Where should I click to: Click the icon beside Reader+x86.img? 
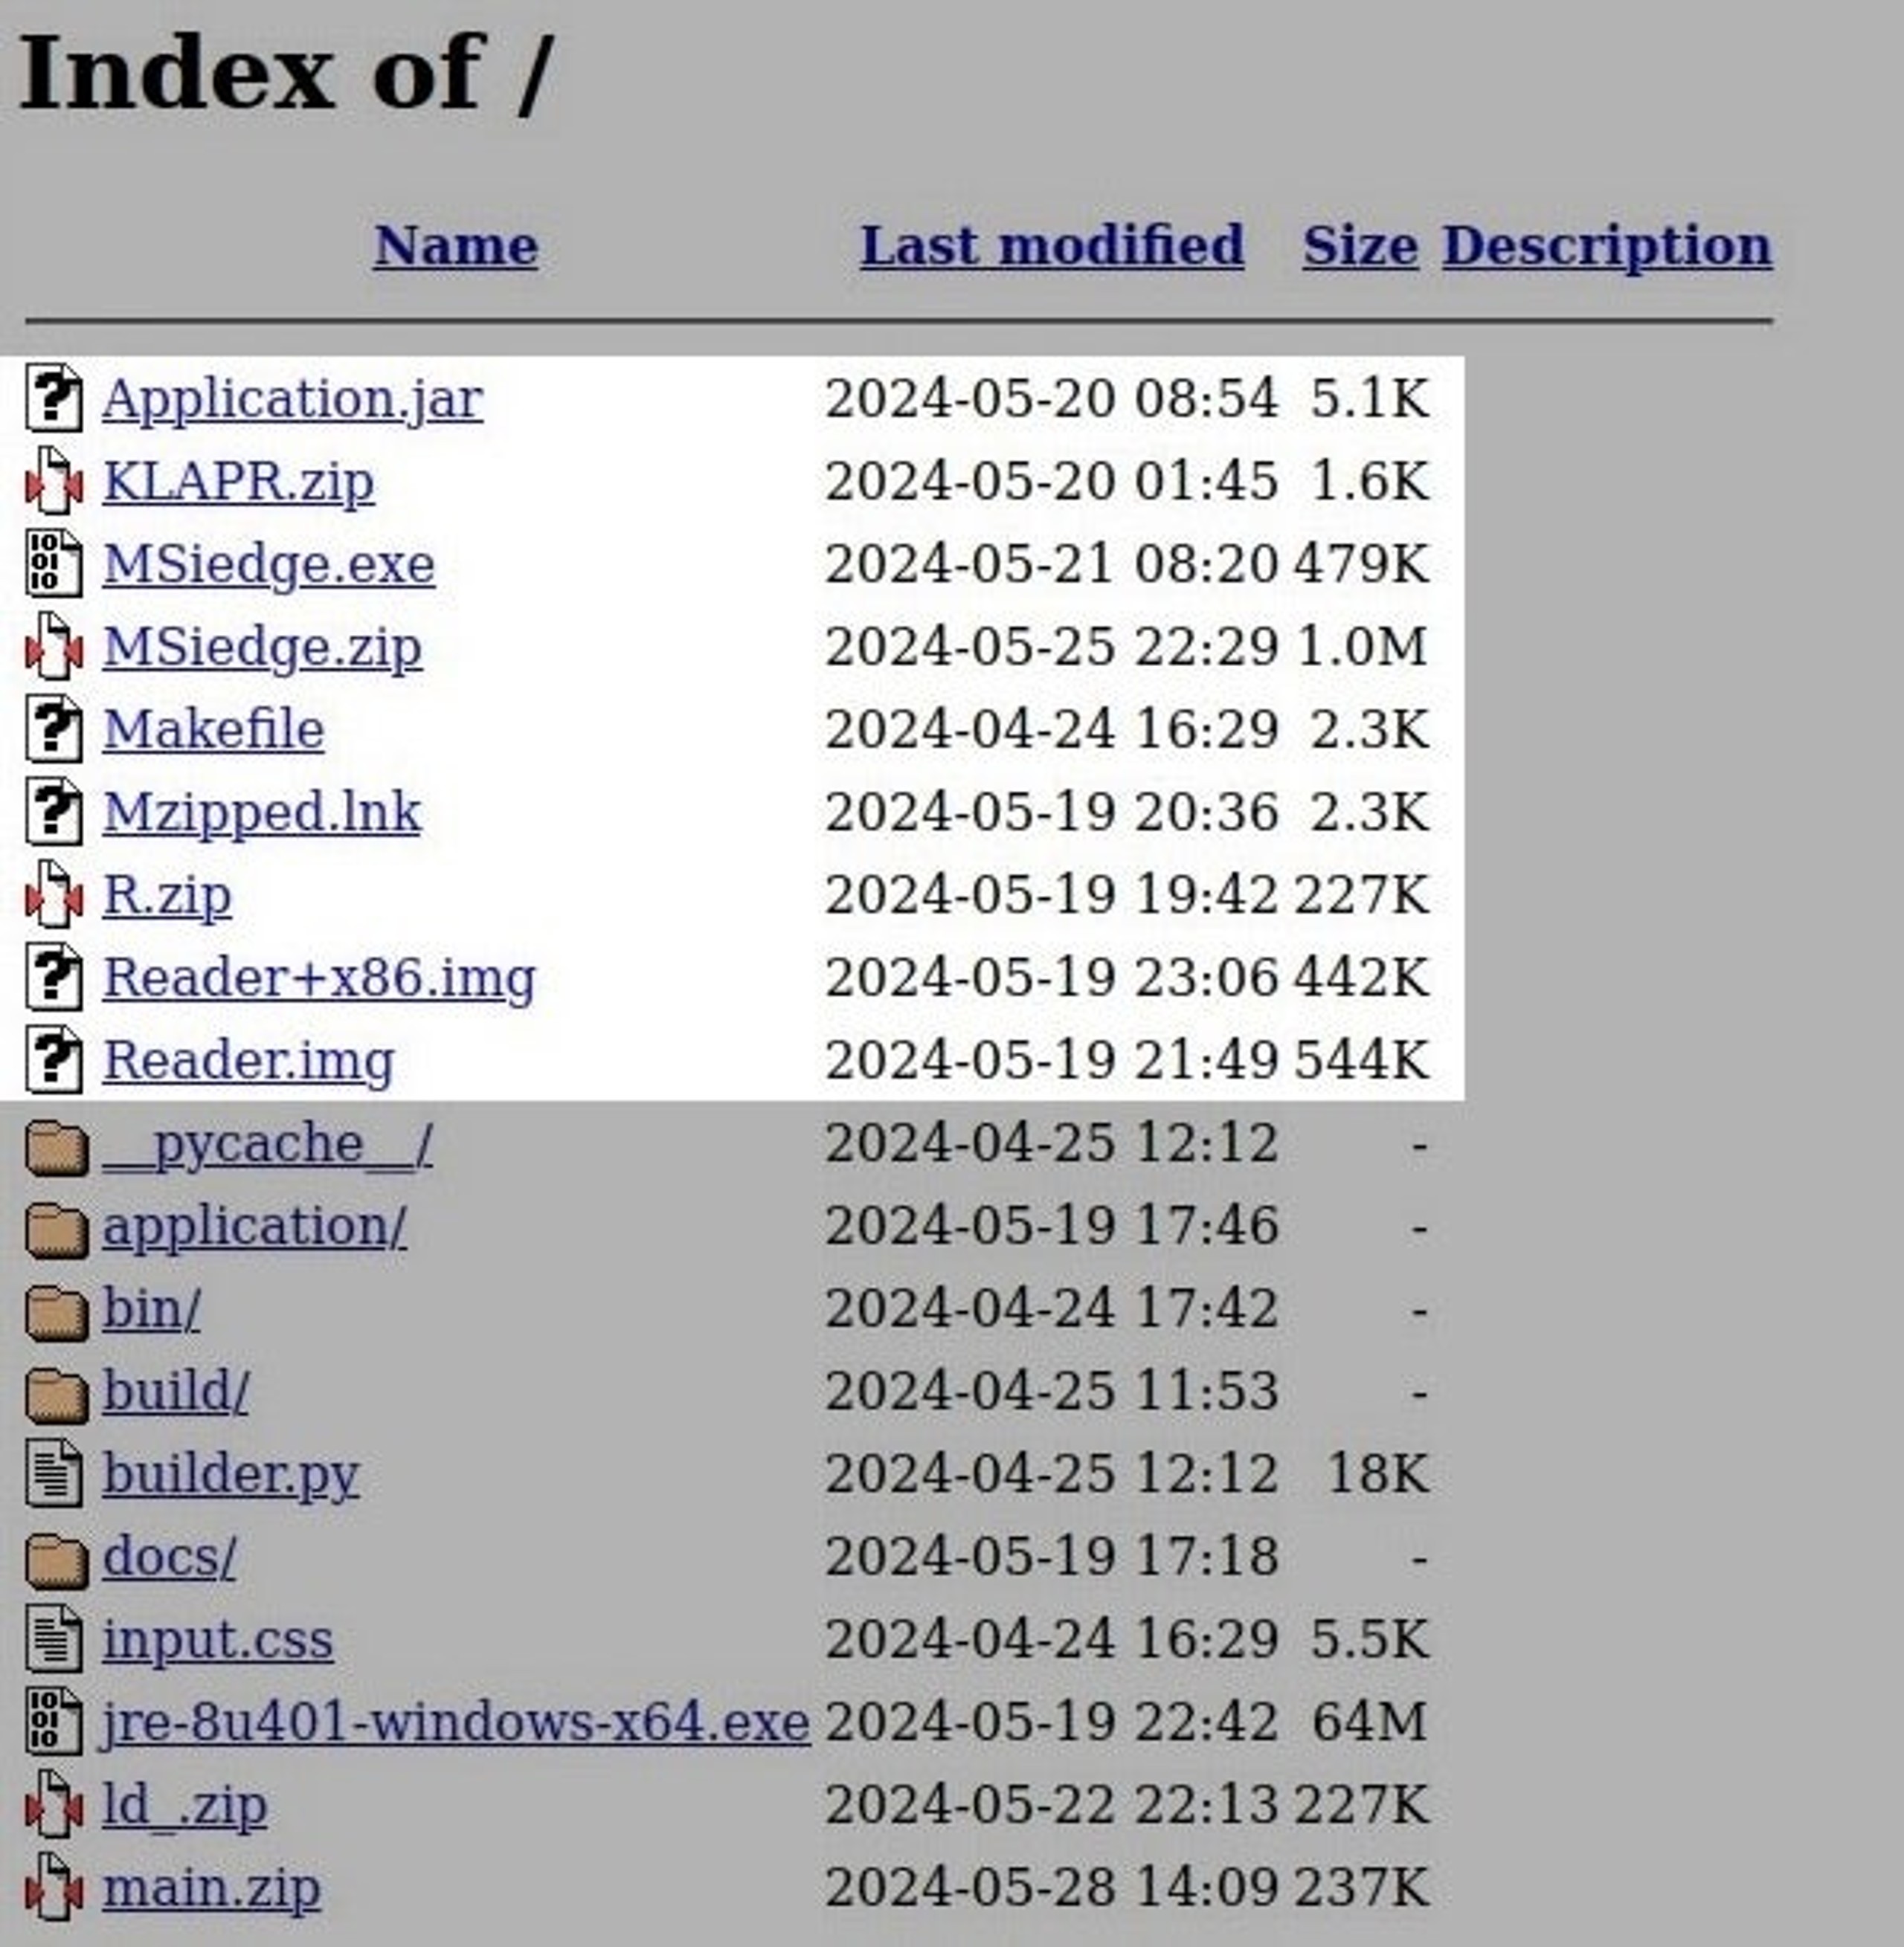coord(54,978)
